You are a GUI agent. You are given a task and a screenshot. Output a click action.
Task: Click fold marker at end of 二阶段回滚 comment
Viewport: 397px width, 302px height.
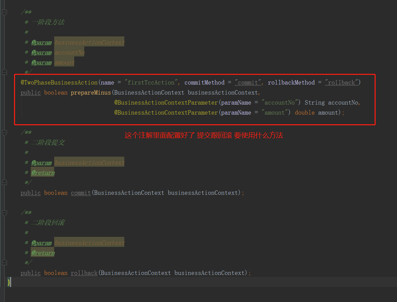tap(5, 263)
